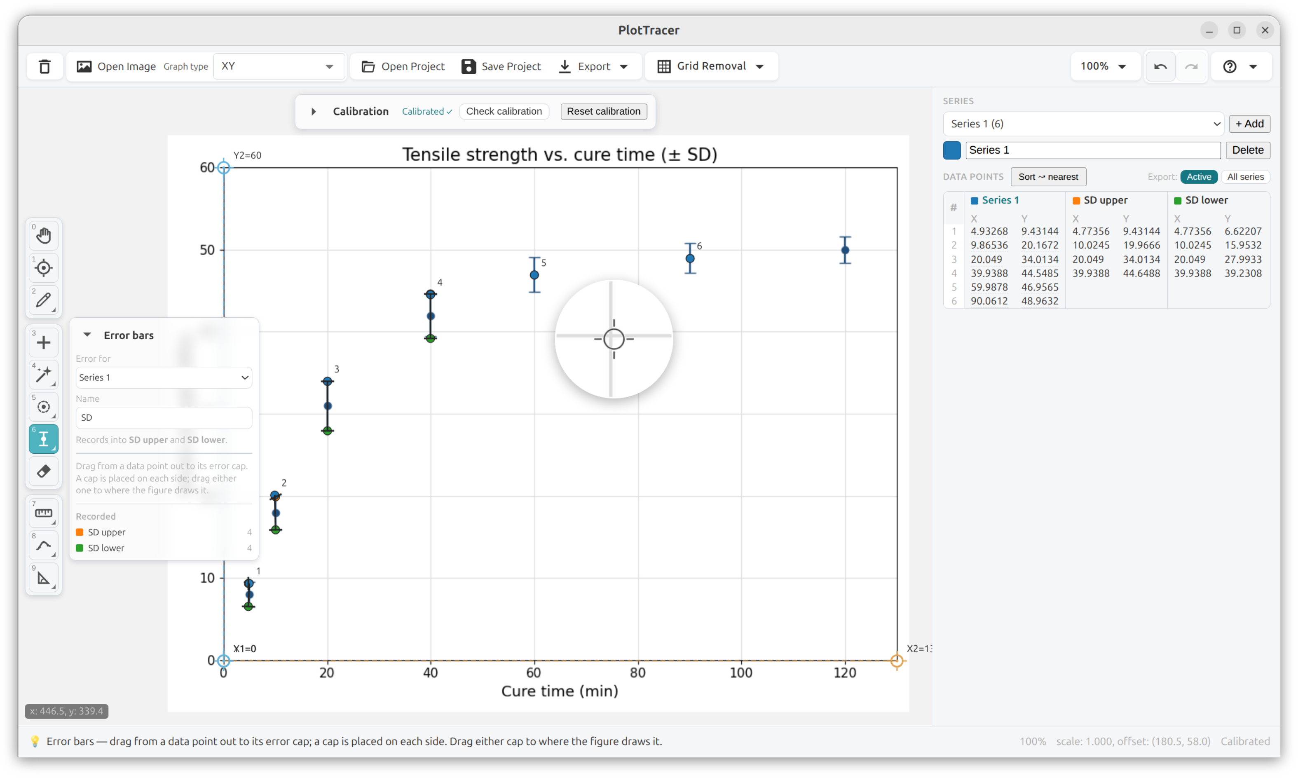Click data point labeled 5 on plot
1298x778 pixels.
click(x=534, y=275)
